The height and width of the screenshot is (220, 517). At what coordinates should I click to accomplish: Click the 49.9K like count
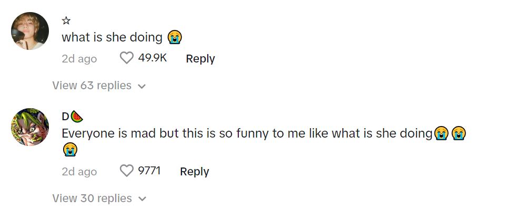point(152,58)
